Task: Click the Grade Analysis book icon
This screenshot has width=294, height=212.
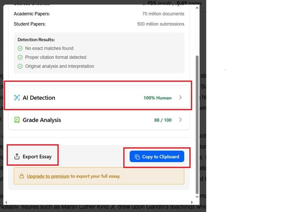Action: click(x=17, y=120)
